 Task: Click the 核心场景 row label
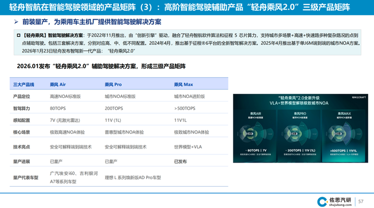(x=21, y=132)
